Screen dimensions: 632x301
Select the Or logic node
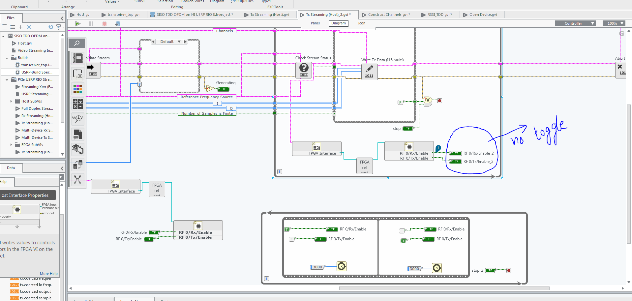(428, 101)
